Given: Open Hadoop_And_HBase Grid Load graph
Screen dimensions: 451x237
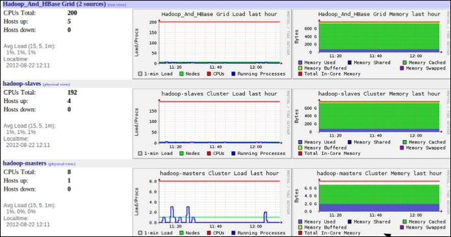Looking at the screenshot, I should pos(212,44).
